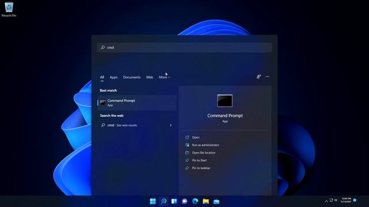Open the Mail app taskbar icon
Viewport: 369px width, 207px height.
(216, 201)
